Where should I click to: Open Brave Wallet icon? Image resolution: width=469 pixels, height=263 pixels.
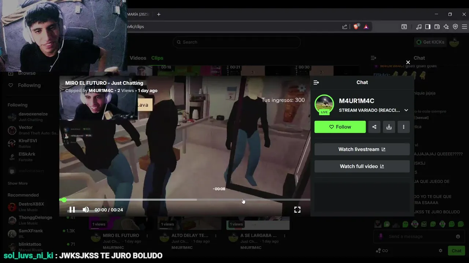coord(437,27)
